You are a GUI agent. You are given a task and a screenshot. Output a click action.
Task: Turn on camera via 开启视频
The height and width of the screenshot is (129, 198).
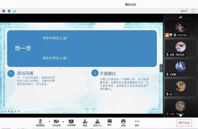pyautogui.click(x=56, y=123)
